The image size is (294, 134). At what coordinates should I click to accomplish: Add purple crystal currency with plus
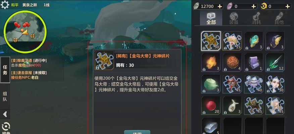point(253,6)
